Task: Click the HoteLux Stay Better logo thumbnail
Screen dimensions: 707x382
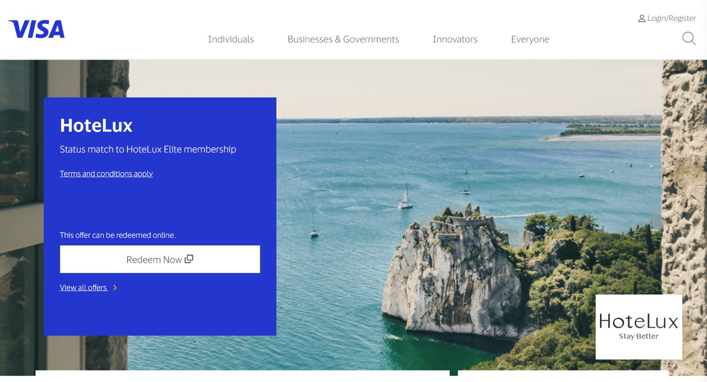Action: tap(639, 327)
